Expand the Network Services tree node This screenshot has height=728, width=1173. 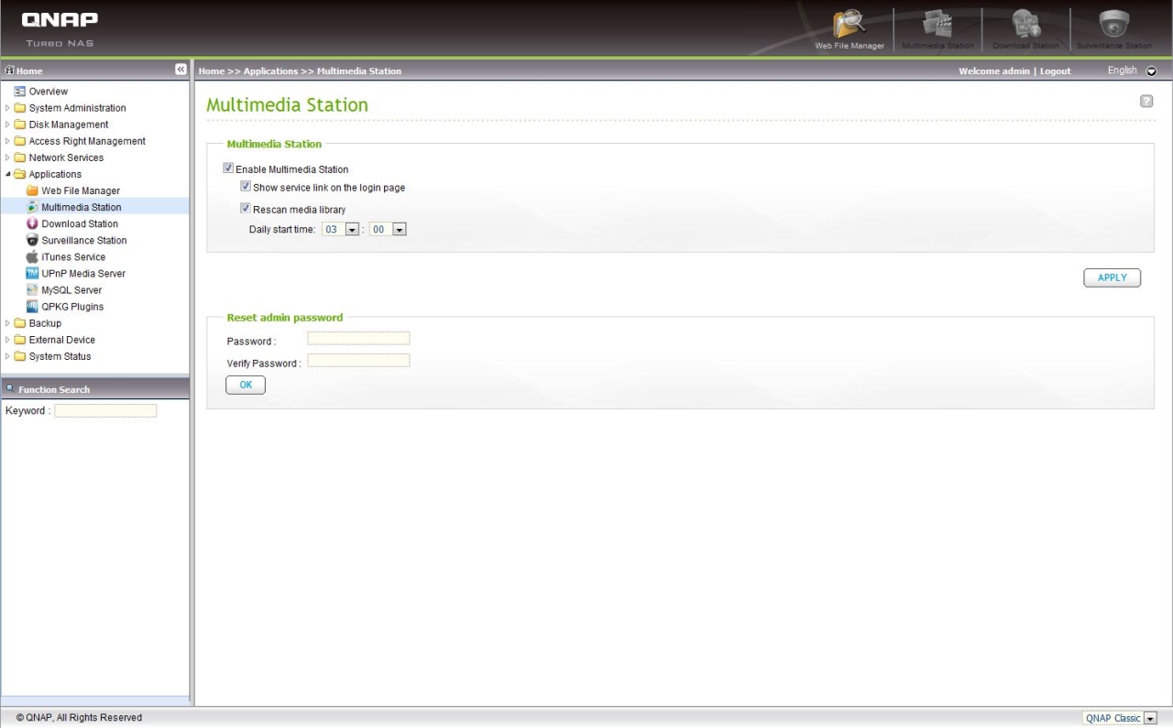(8, 158)
